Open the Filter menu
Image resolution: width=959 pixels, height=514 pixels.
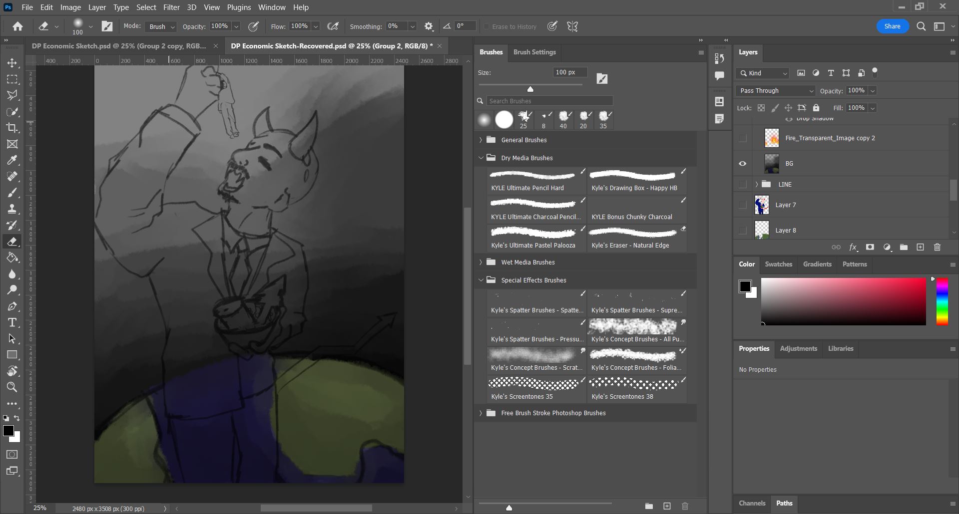[171, 7]
